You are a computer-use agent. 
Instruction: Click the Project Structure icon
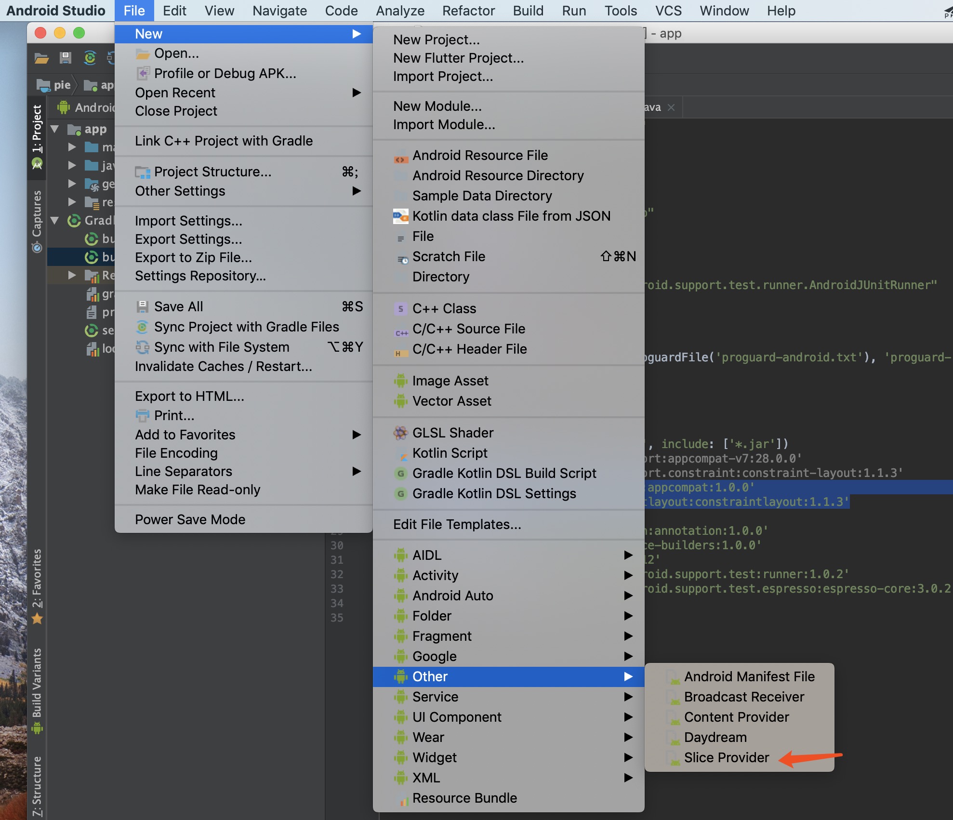click(142, 172)
